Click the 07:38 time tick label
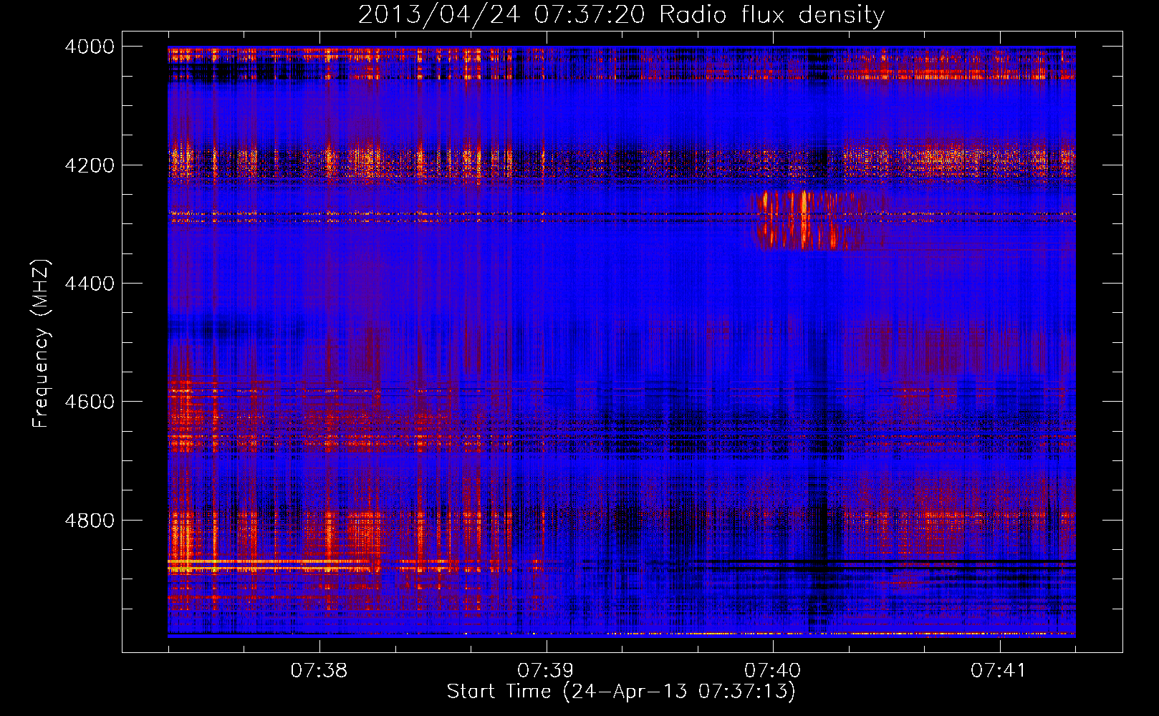The image size is (1159, 716). click(x=319, y=671)
